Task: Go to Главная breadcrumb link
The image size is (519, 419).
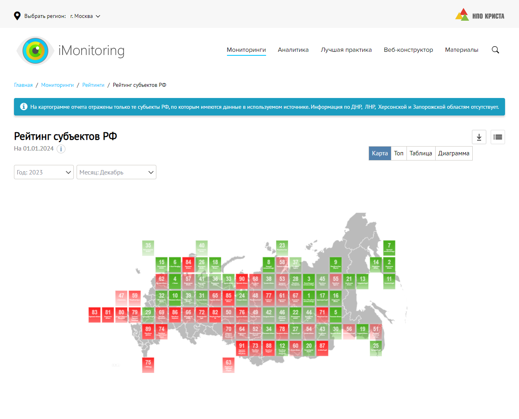Action: [23, 85]
